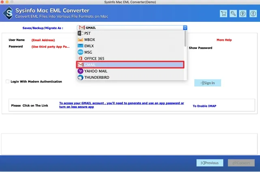Choose EMLX in the dropdown list

(x=131, y=46)
